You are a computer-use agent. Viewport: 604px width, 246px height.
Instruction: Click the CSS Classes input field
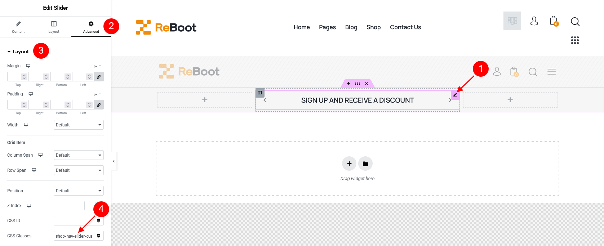pyautogui.click(x=74, y=236)
